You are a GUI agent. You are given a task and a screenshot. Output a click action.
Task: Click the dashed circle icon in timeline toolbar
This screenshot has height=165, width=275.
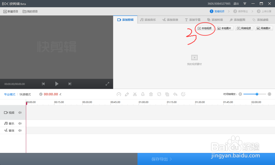point(159,94)
